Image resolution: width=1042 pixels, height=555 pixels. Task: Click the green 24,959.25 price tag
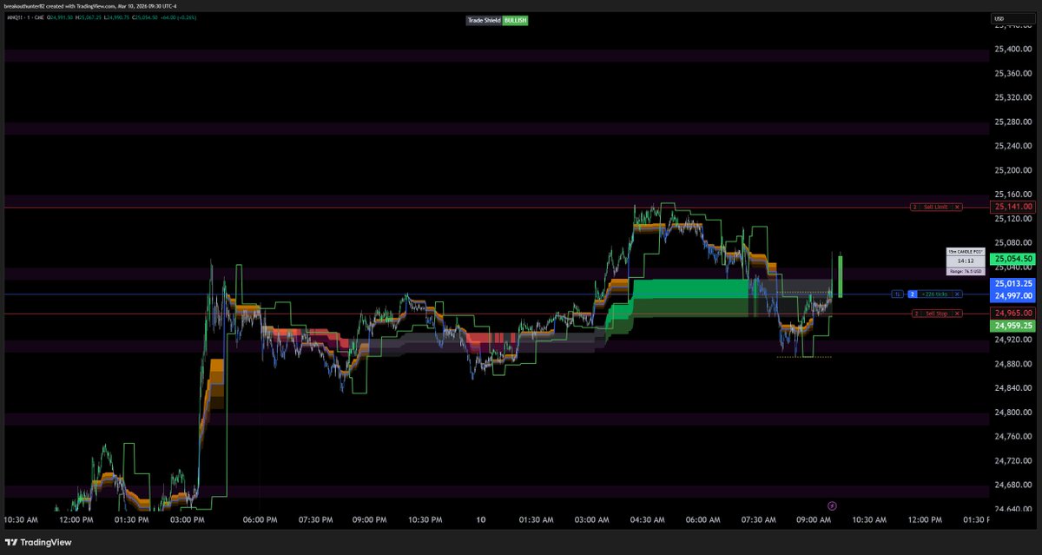coord(1013,326)
